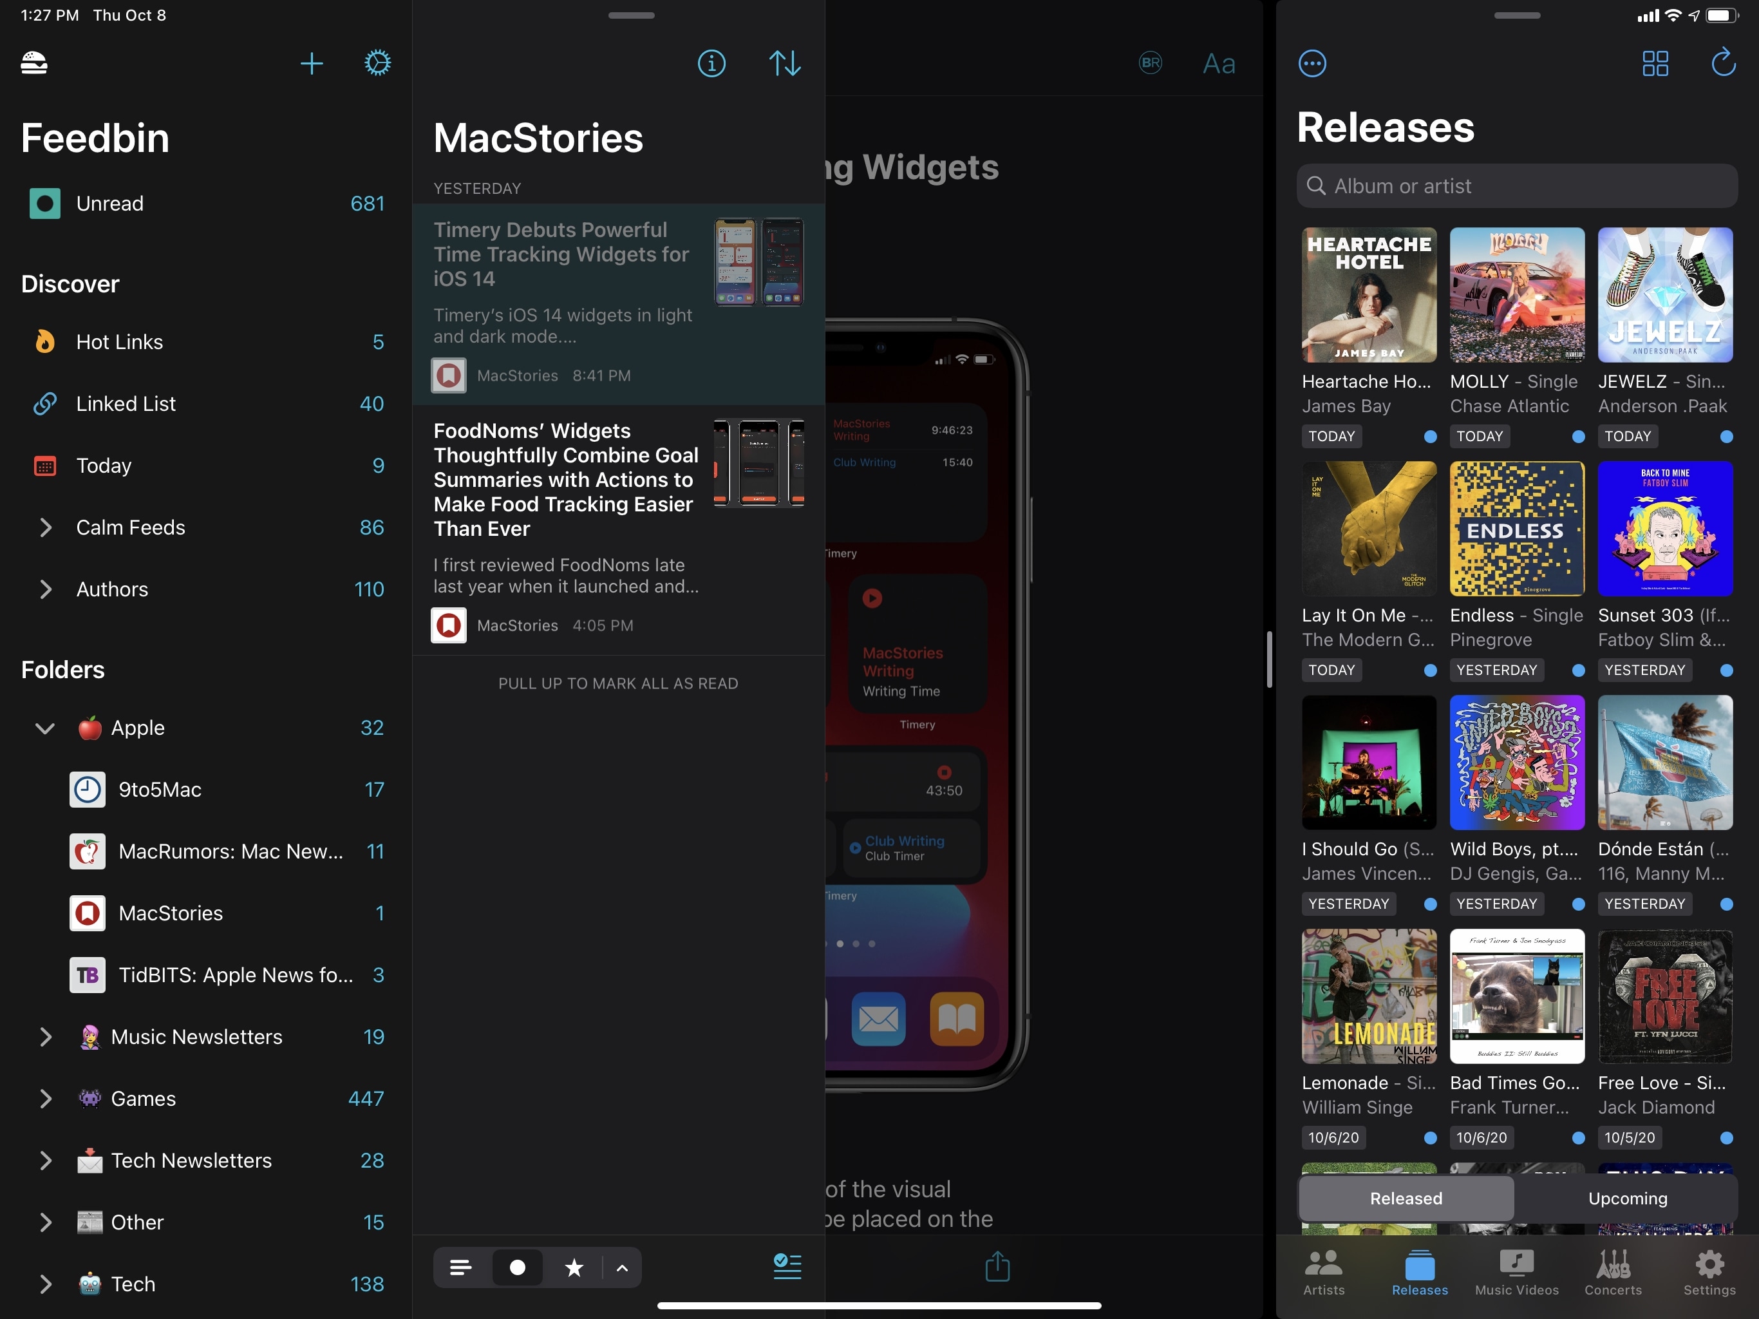The width and height of the screenshot is (1759, 1319).
Task: Select the Upcoming segment
Action: click(1628, 1198)
